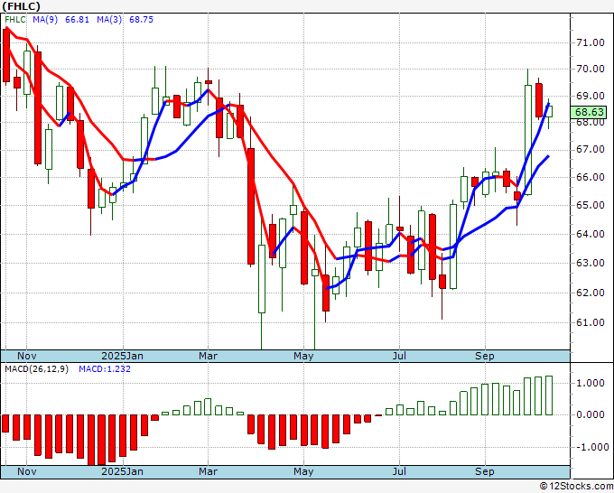Click the 63.00 price axis label
Viewport: 614px width, 493px height.
[x=591, y=263]
